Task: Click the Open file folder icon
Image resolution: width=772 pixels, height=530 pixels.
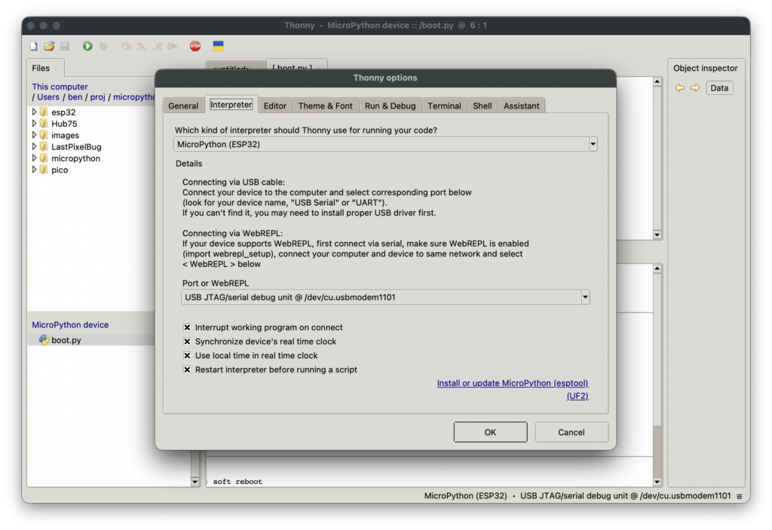Action: (x=49, y=47)
